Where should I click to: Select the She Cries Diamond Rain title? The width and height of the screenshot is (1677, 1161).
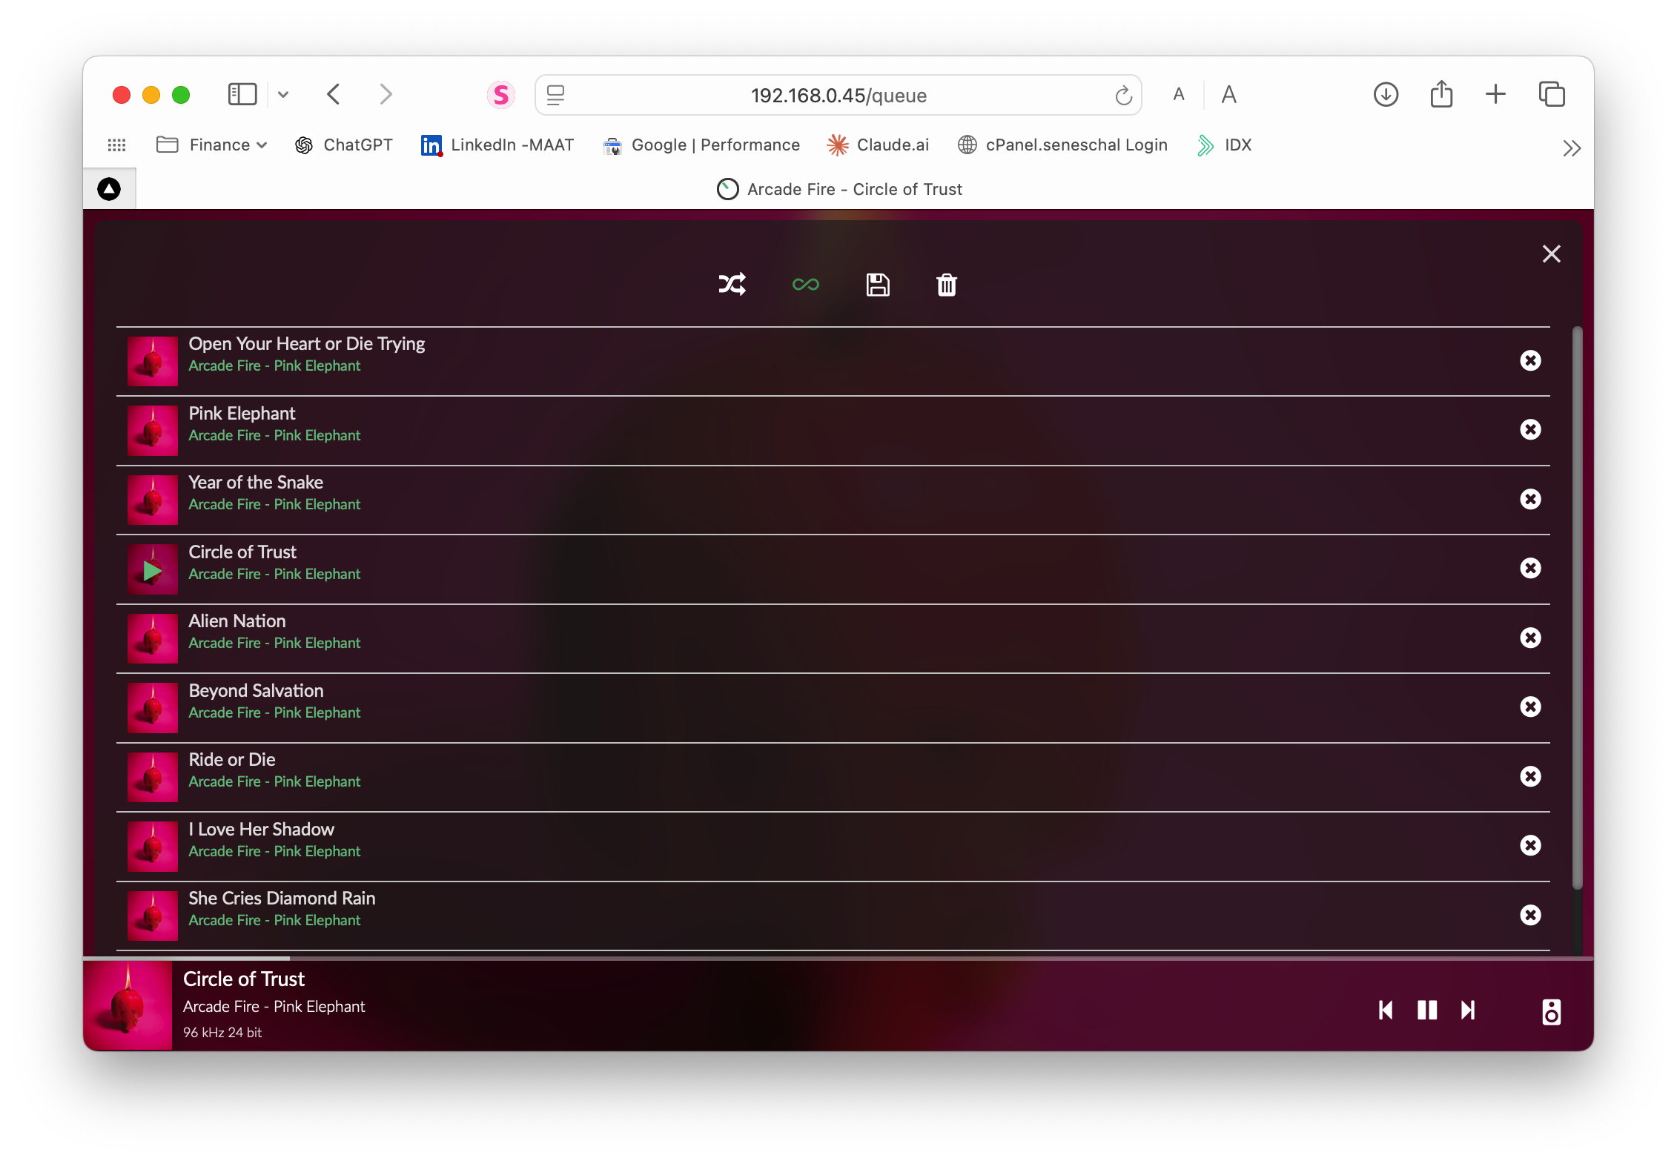click(x=282, y=899)
